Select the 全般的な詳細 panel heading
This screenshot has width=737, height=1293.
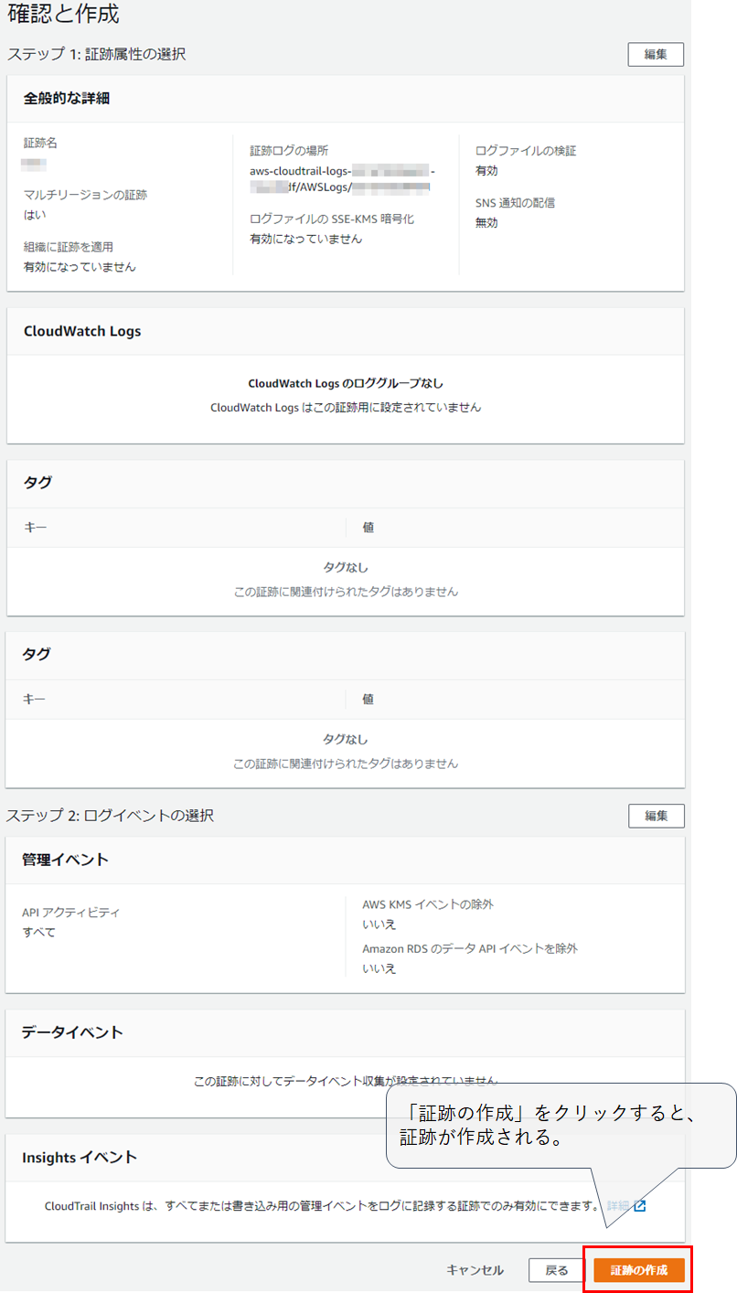pyautogui.click(x=67, y=98)
